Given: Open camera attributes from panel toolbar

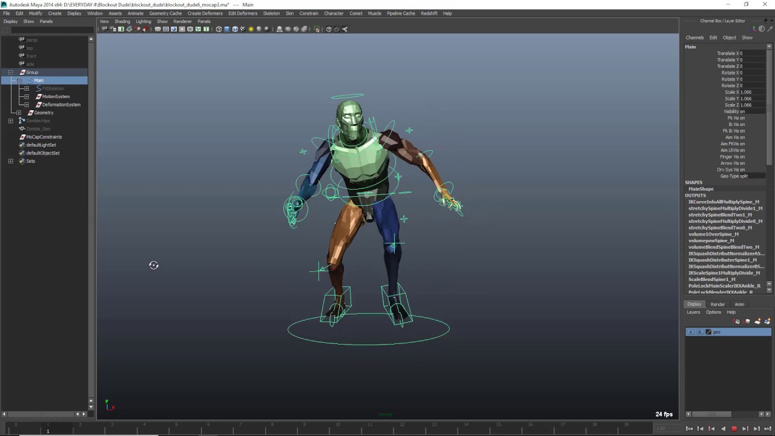Looking at the screenshot, I should tap(113, 29).
